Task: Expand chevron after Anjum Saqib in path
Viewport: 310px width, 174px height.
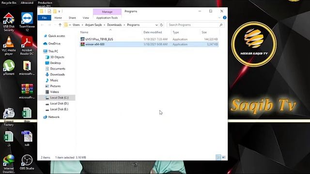Action: (x=105, y=25)
